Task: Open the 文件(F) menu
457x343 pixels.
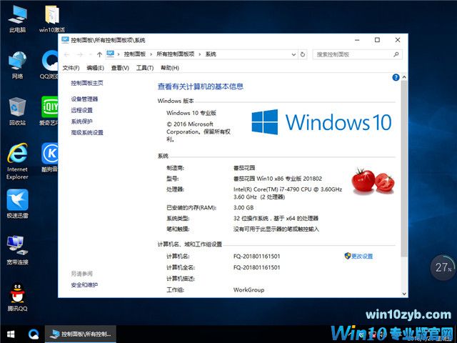Action: (x=71, y=68)
